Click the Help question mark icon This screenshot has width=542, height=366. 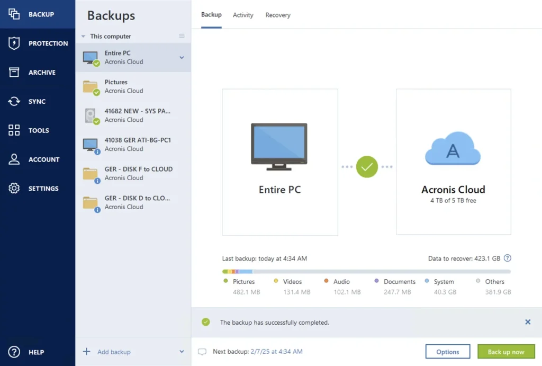pyautogui.click(x=14, y=352)
